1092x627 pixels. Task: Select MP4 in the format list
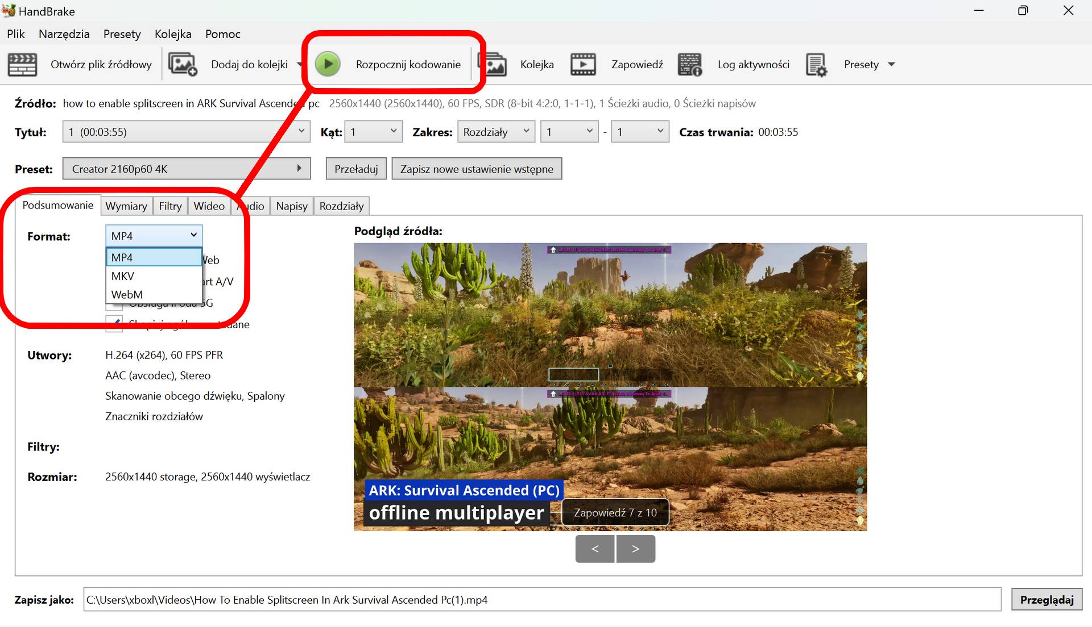(x=154, y=257)
